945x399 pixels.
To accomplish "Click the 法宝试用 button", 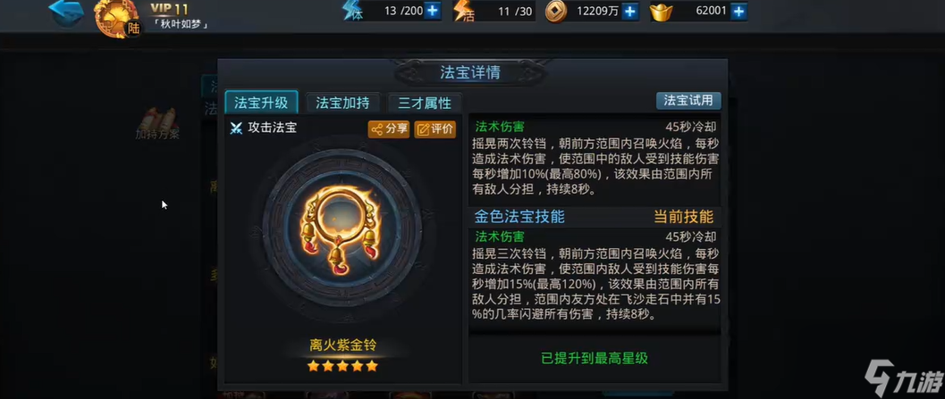I will [688, 101].
